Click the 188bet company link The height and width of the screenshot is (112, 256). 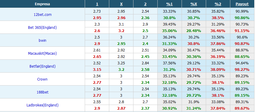[x=43, y=92]
